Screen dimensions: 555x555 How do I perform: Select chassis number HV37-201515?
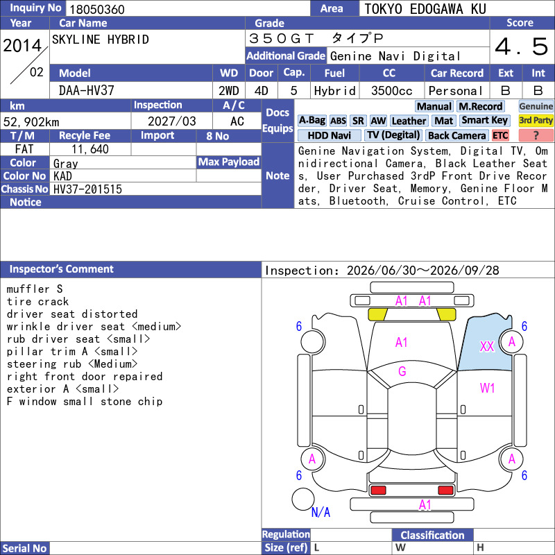pyautogui.click(x=87, y=189)
